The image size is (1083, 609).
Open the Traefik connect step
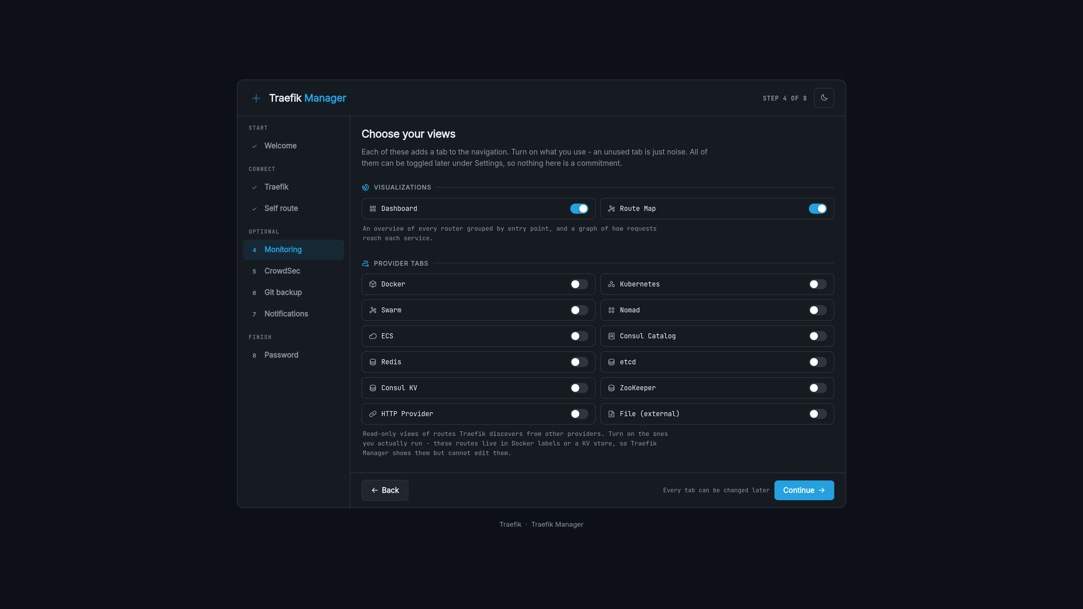[293, 187]
